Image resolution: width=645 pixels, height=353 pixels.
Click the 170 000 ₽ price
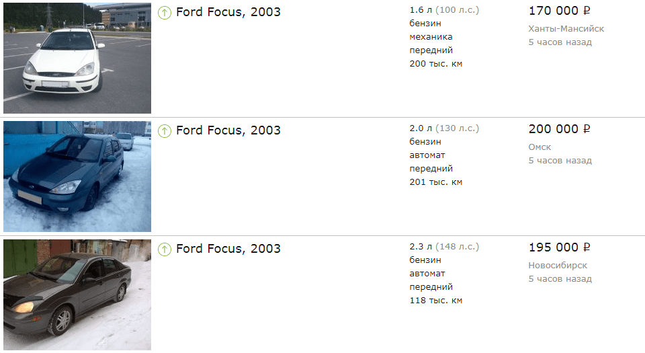click(x=559, y=11)
